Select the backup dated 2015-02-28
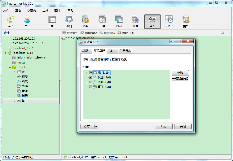Viewport: 233px width, 161px height. 78,38
